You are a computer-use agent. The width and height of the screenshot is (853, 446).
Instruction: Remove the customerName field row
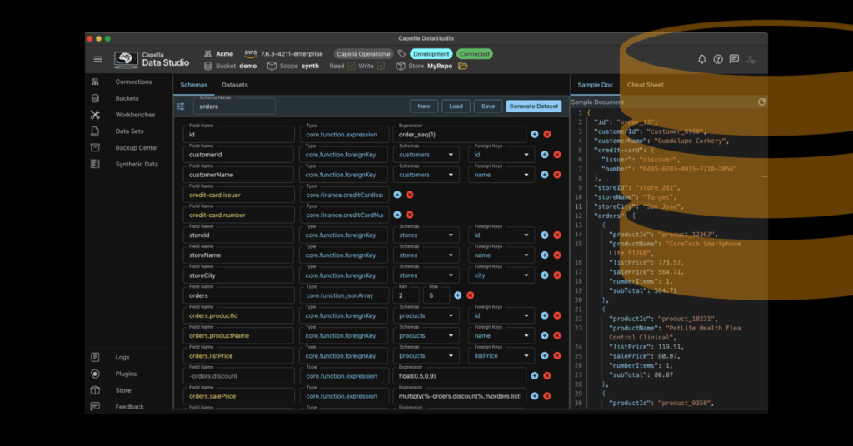tap(557, 175)
